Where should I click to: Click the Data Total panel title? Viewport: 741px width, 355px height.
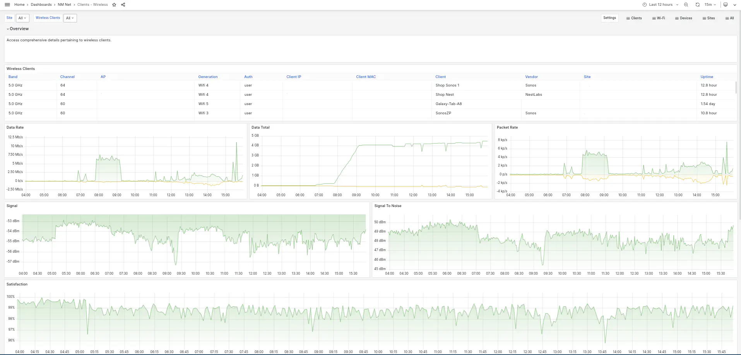(x=260, y=127)
